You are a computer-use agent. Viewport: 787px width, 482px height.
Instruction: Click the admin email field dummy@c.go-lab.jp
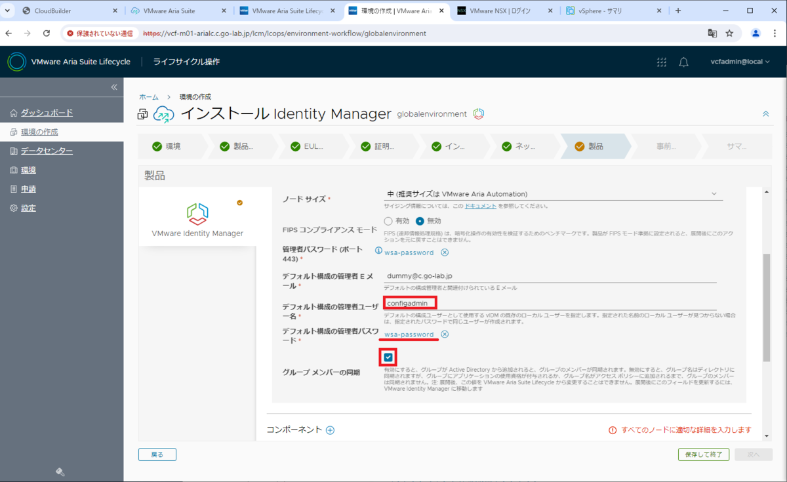point(550,277)
